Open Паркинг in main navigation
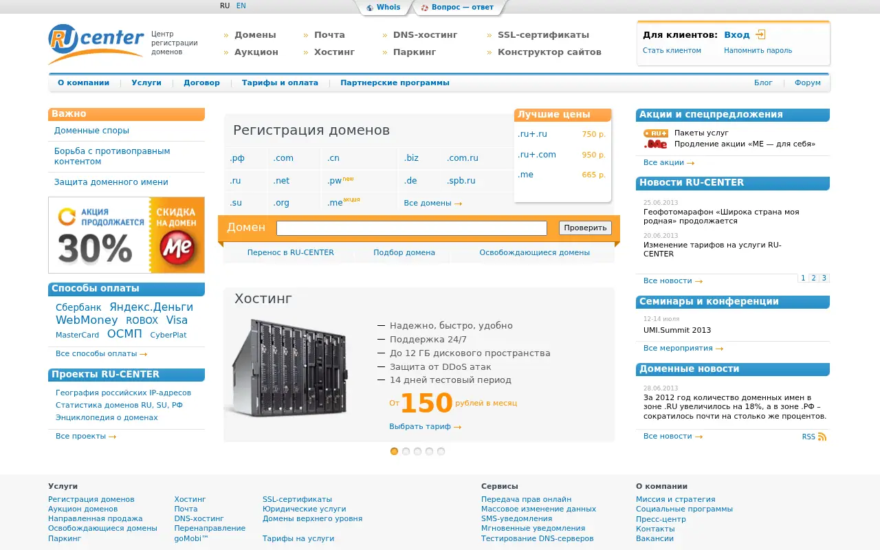The width and height of the screenshot is (880, 550). 415,52
